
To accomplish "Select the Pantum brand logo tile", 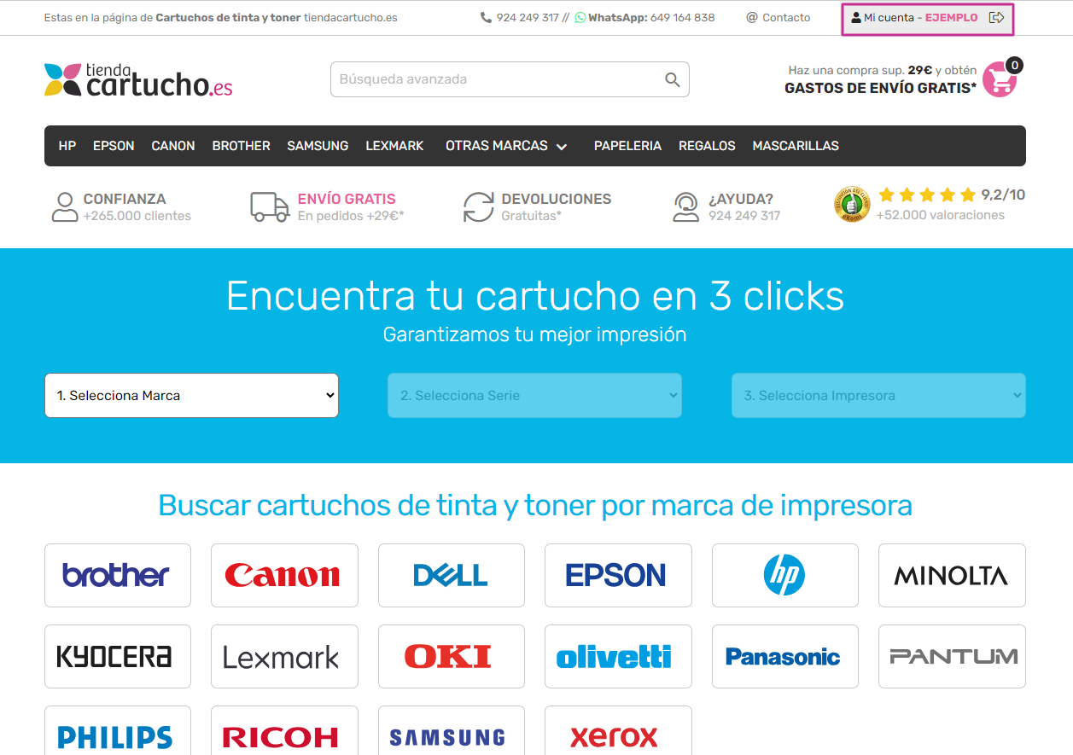I will pyautogui.click(x=952, y=656).
